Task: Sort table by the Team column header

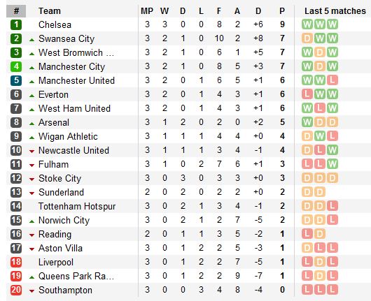Action: coord(50,11)
